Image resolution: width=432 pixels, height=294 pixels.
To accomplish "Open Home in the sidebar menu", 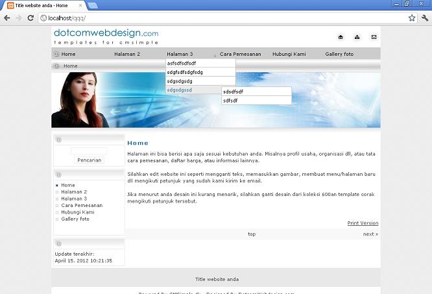I will 67,185.
